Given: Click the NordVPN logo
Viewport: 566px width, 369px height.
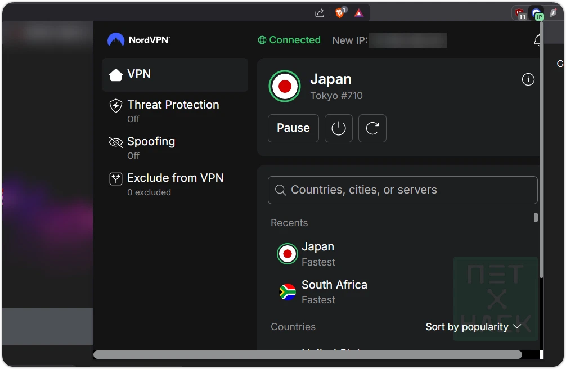Looking at the screenshot, I should (x=138, y=39).
